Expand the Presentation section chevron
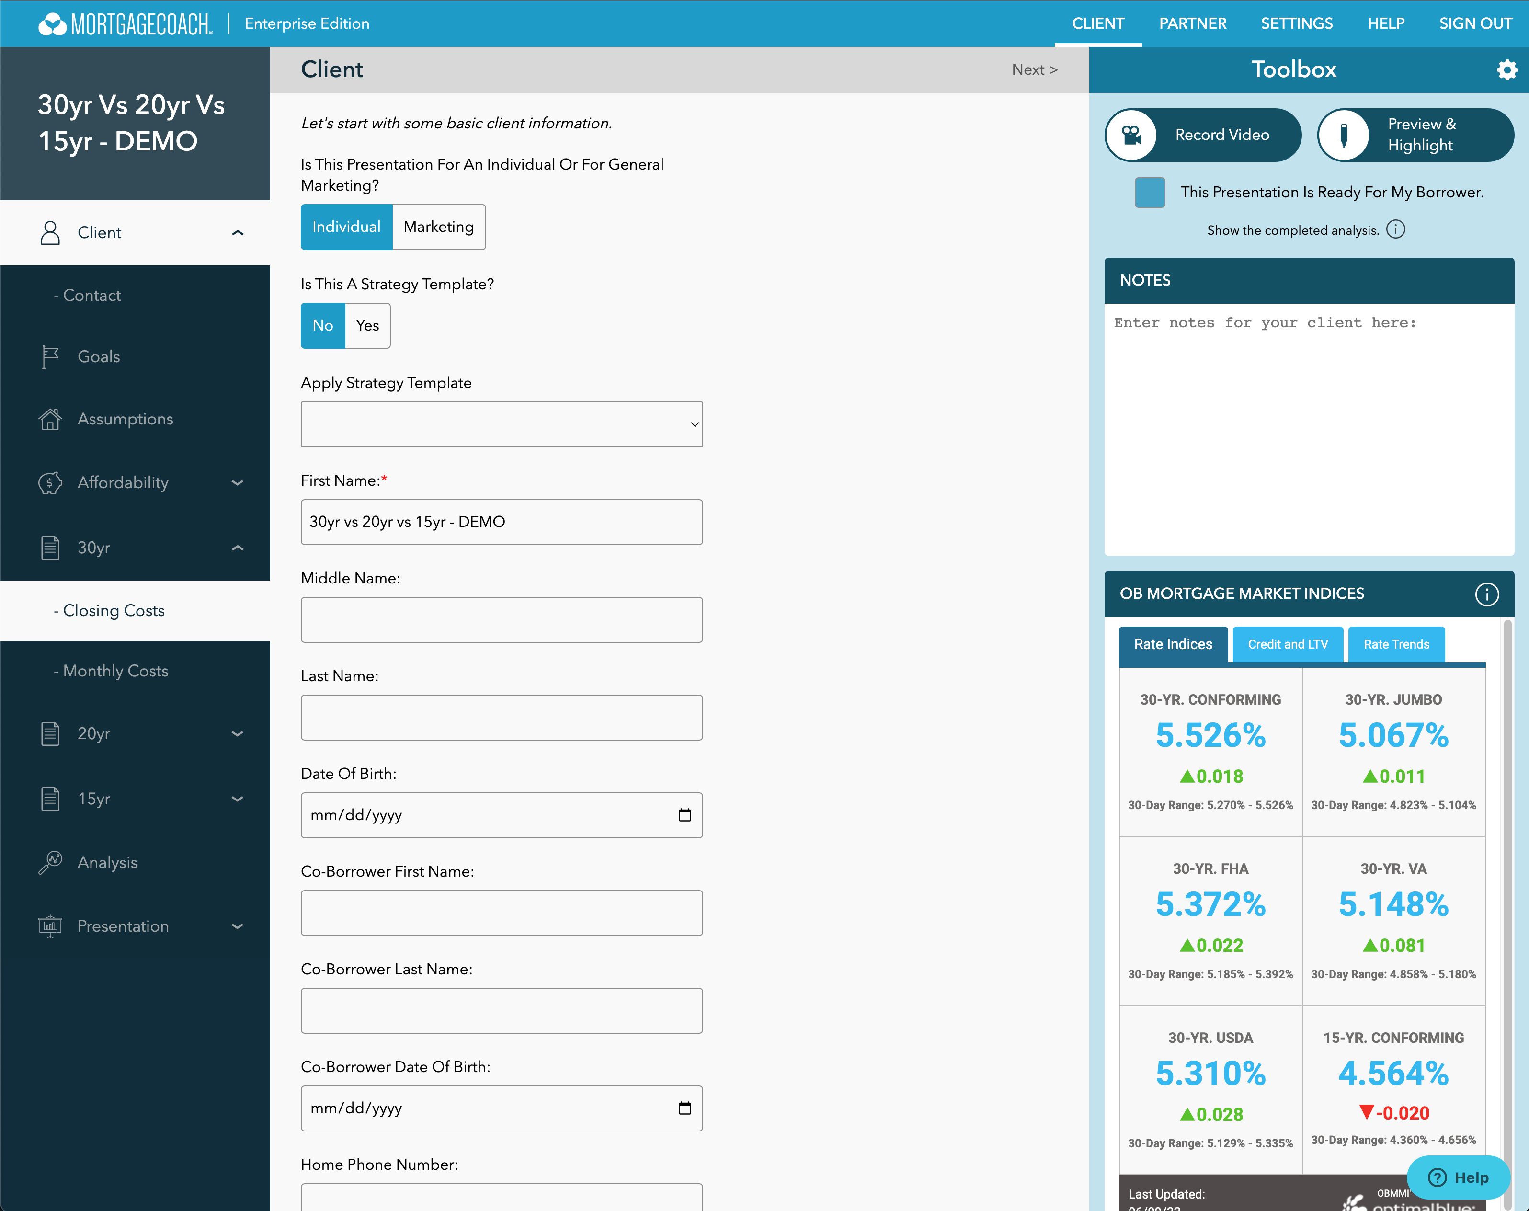The height and width of the screenshot is (1211, 1529). 238,926
